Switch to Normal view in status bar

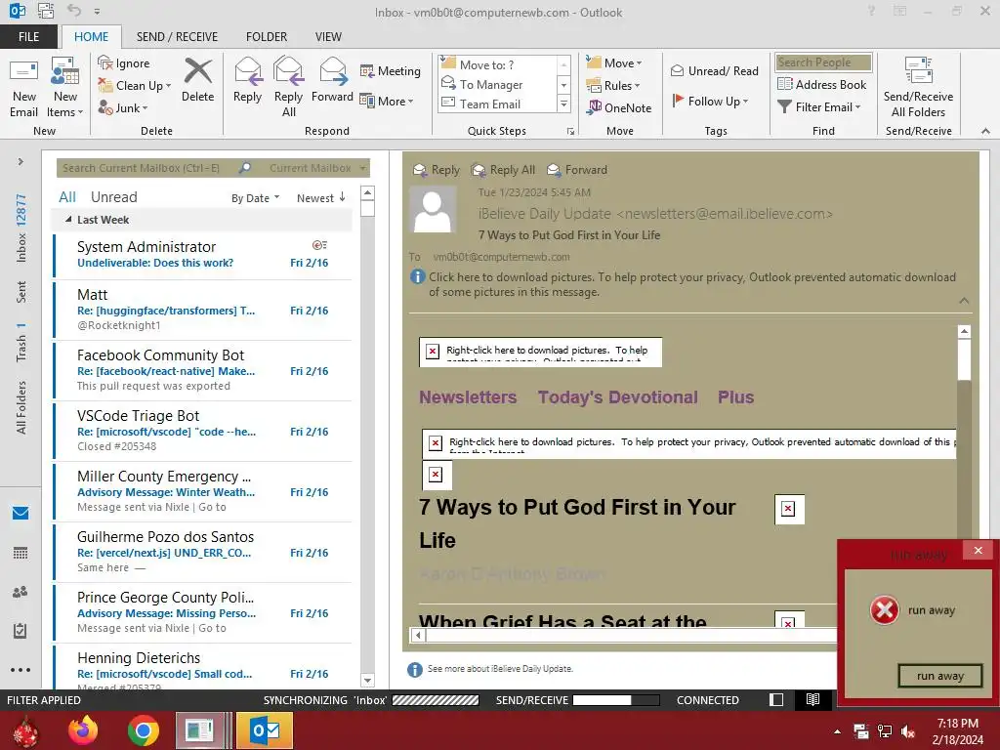[x=776, y=699]
